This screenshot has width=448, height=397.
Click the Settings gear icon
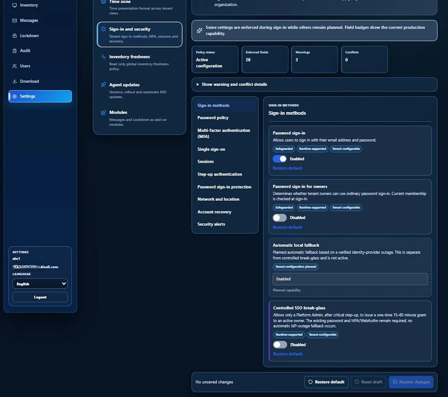(x=15, y=96)
